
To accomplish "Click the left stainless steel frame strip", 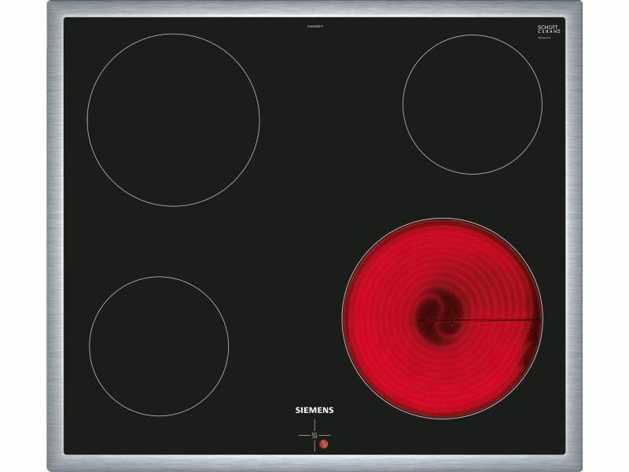I will pos(56,236).
